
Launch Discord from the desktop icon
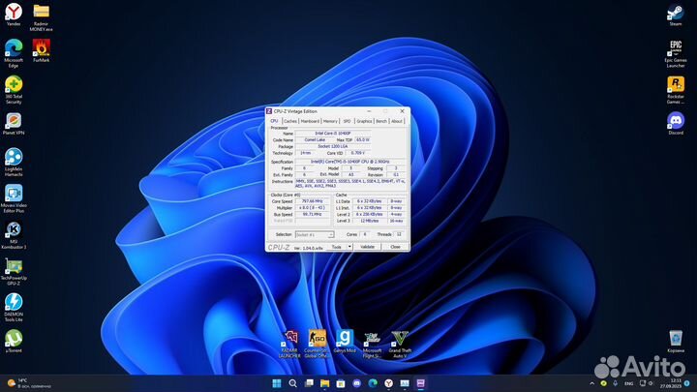tap(676, 124)
